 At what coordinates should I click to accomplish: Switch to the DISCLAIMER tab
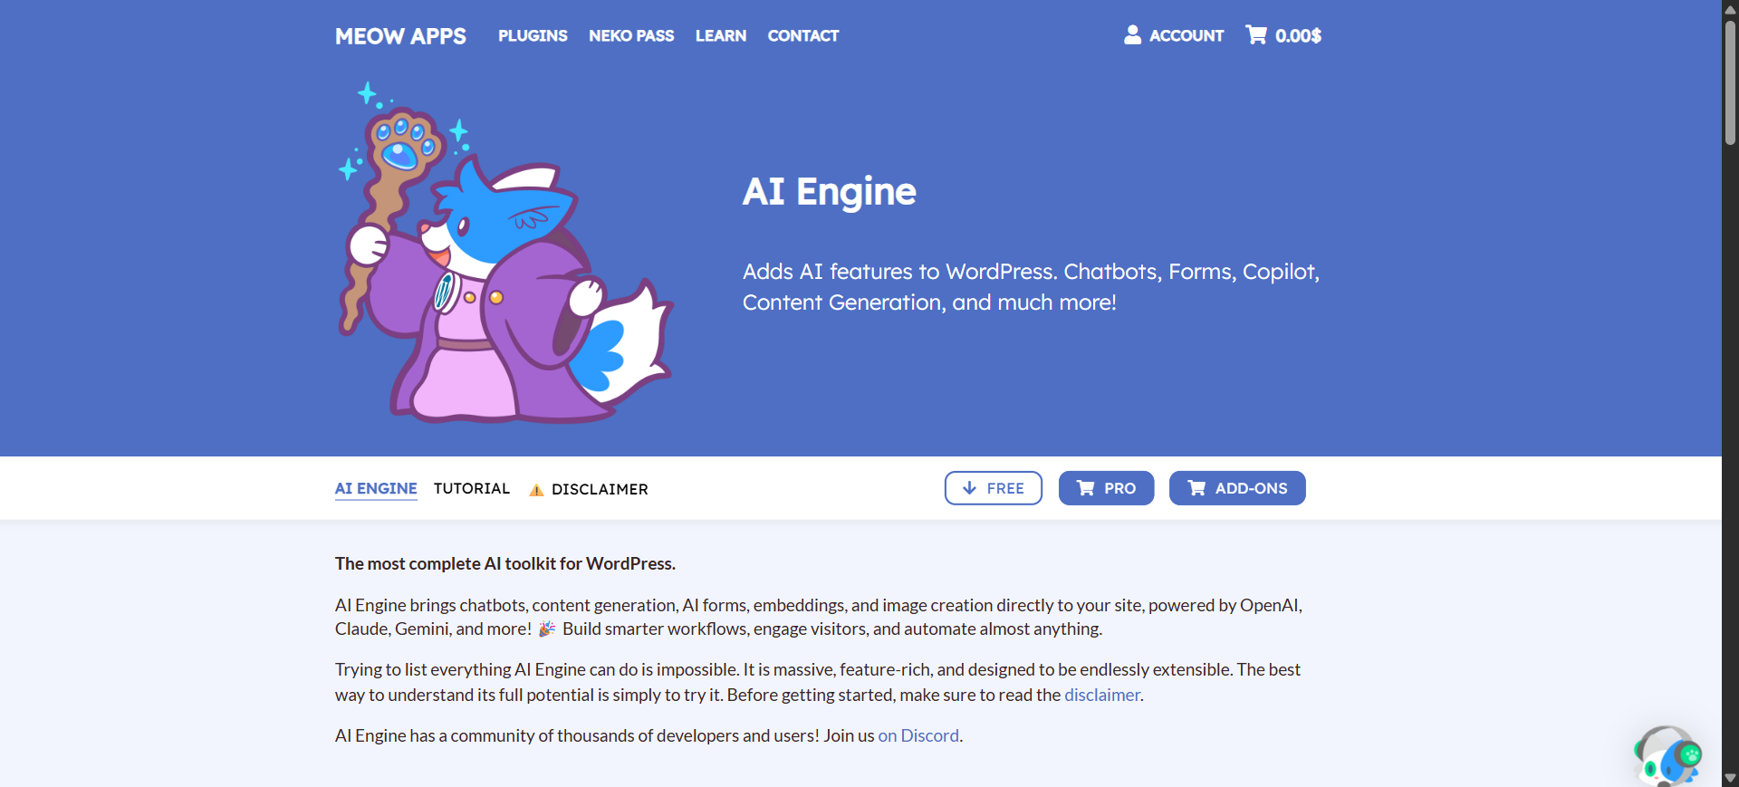click(x=600, y=489)
